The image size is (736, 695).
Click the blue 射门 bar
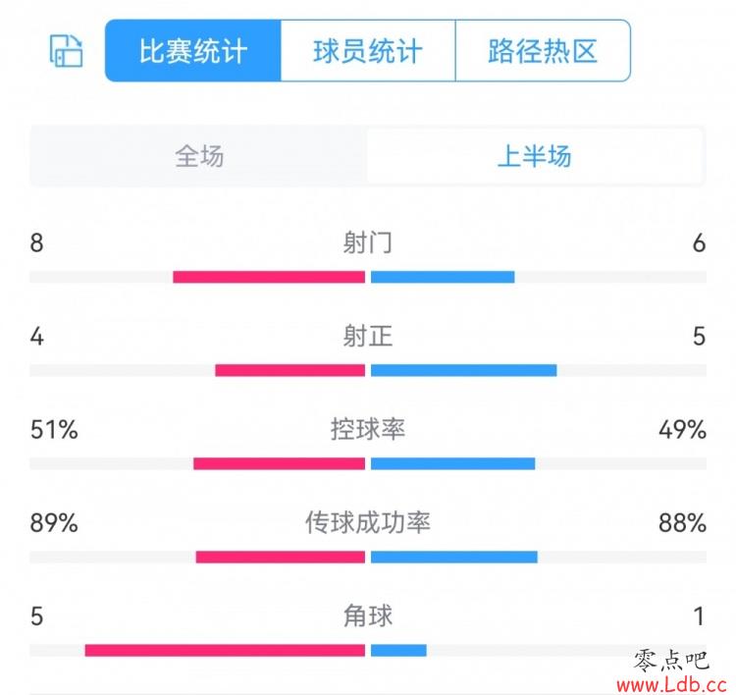pyautogui.click(x=443, y=277)
